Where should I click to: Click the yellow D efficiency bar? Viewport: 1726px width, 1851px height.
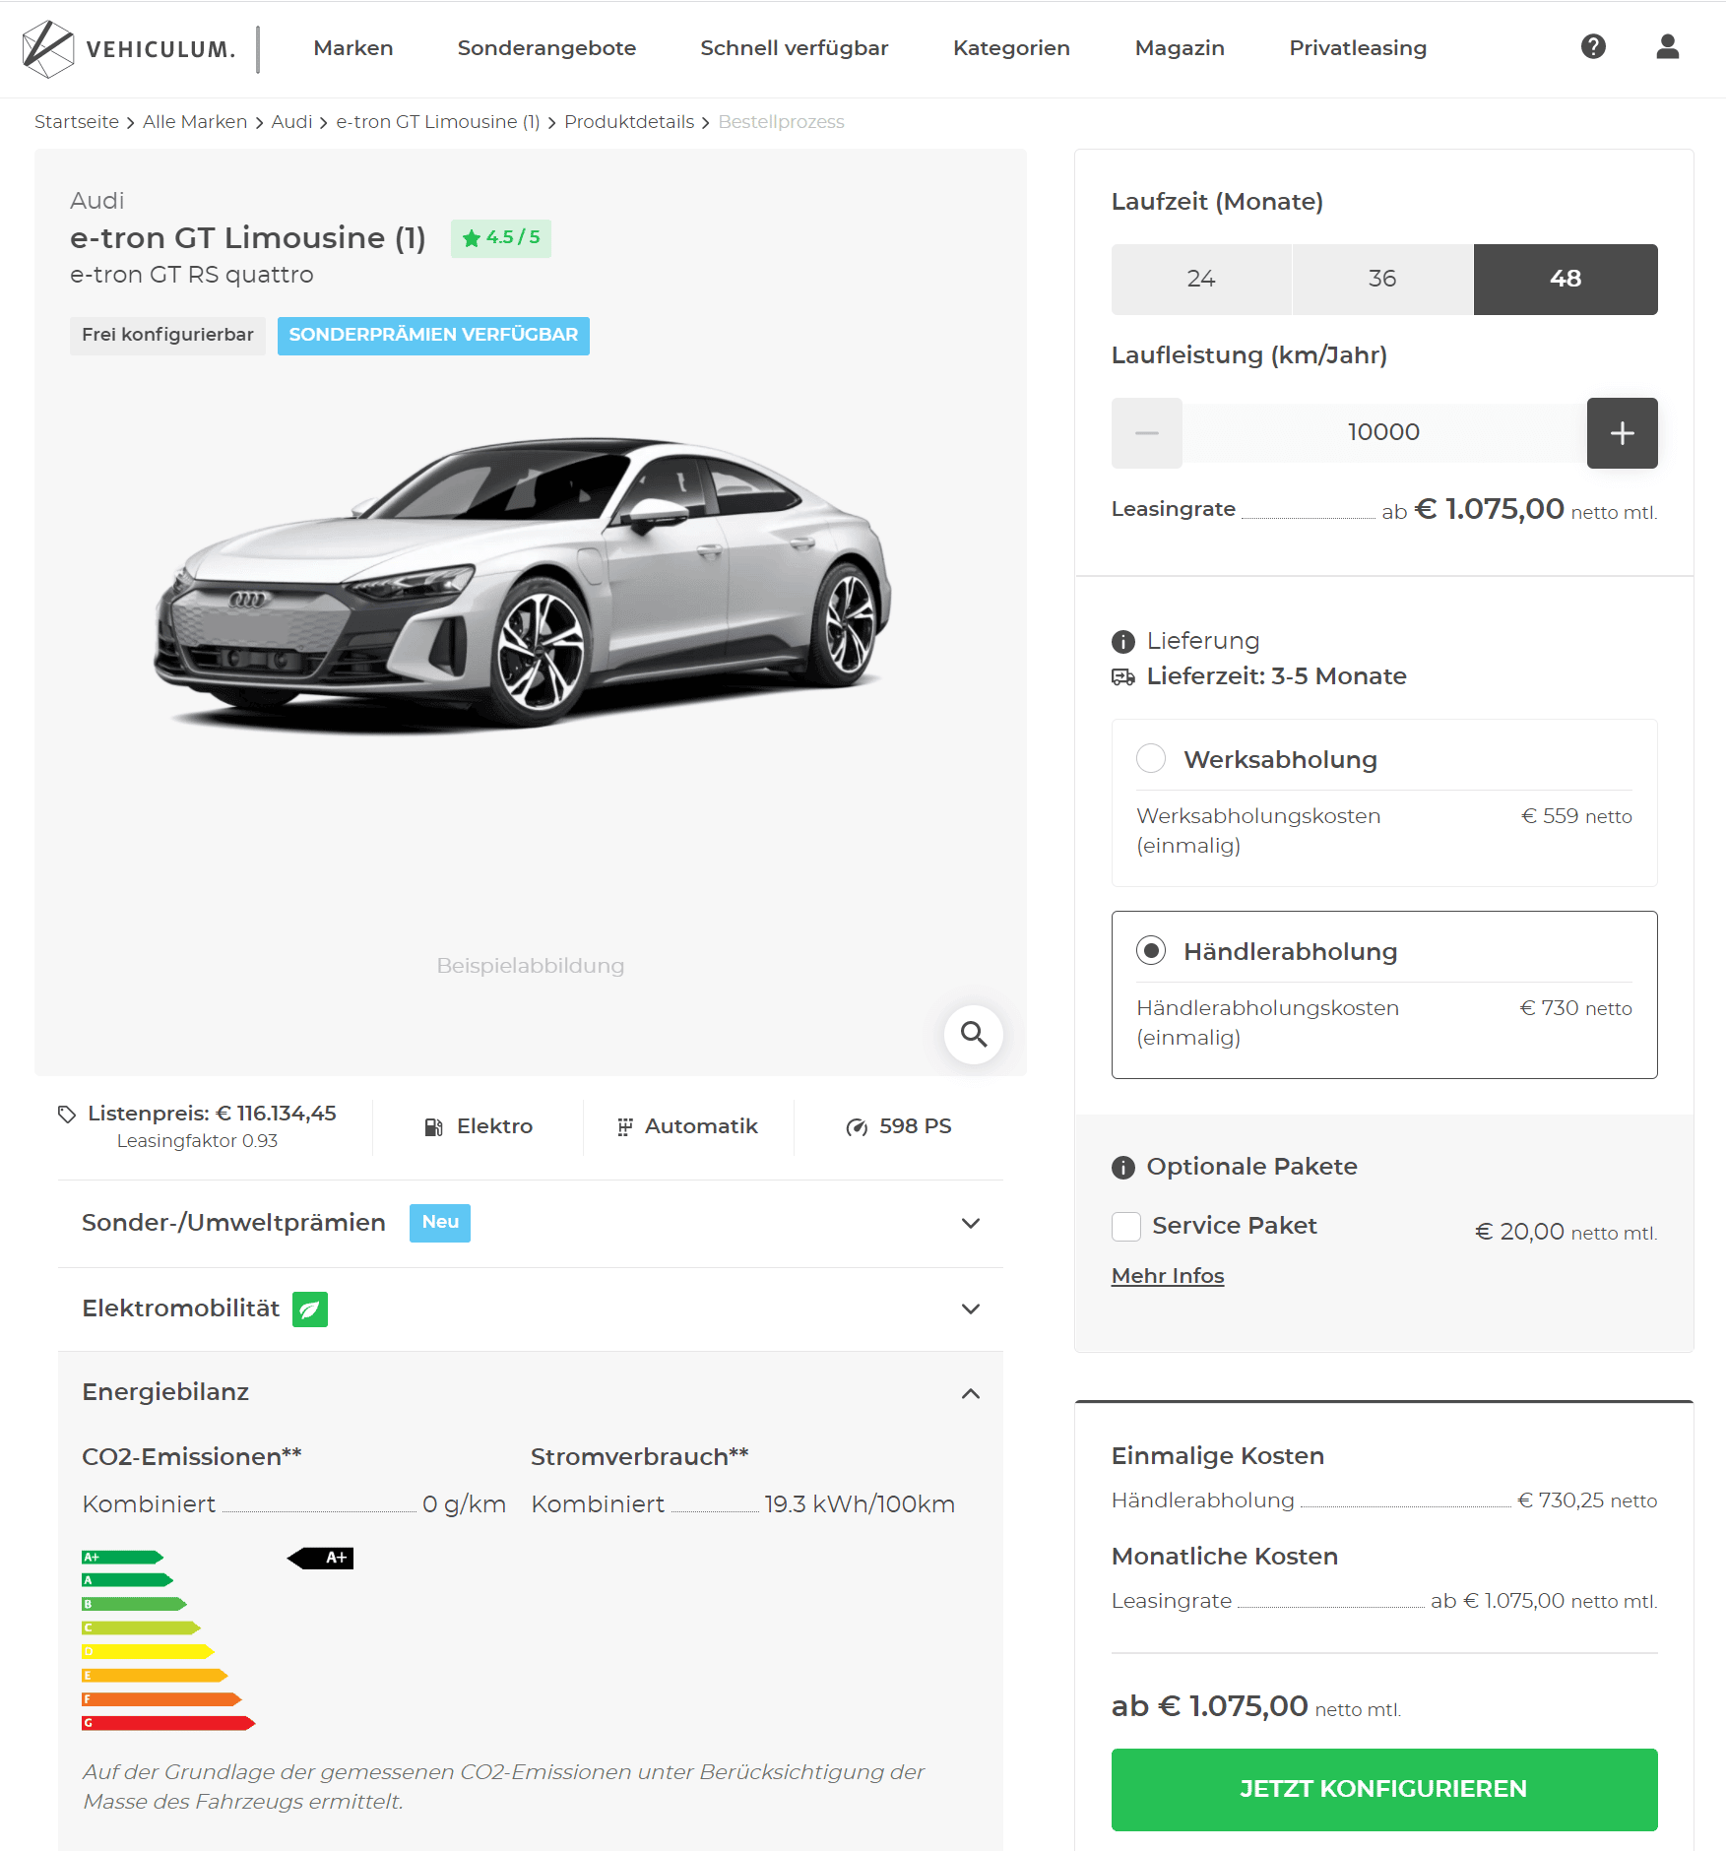pyautogui.click(x=148, y=1652)
